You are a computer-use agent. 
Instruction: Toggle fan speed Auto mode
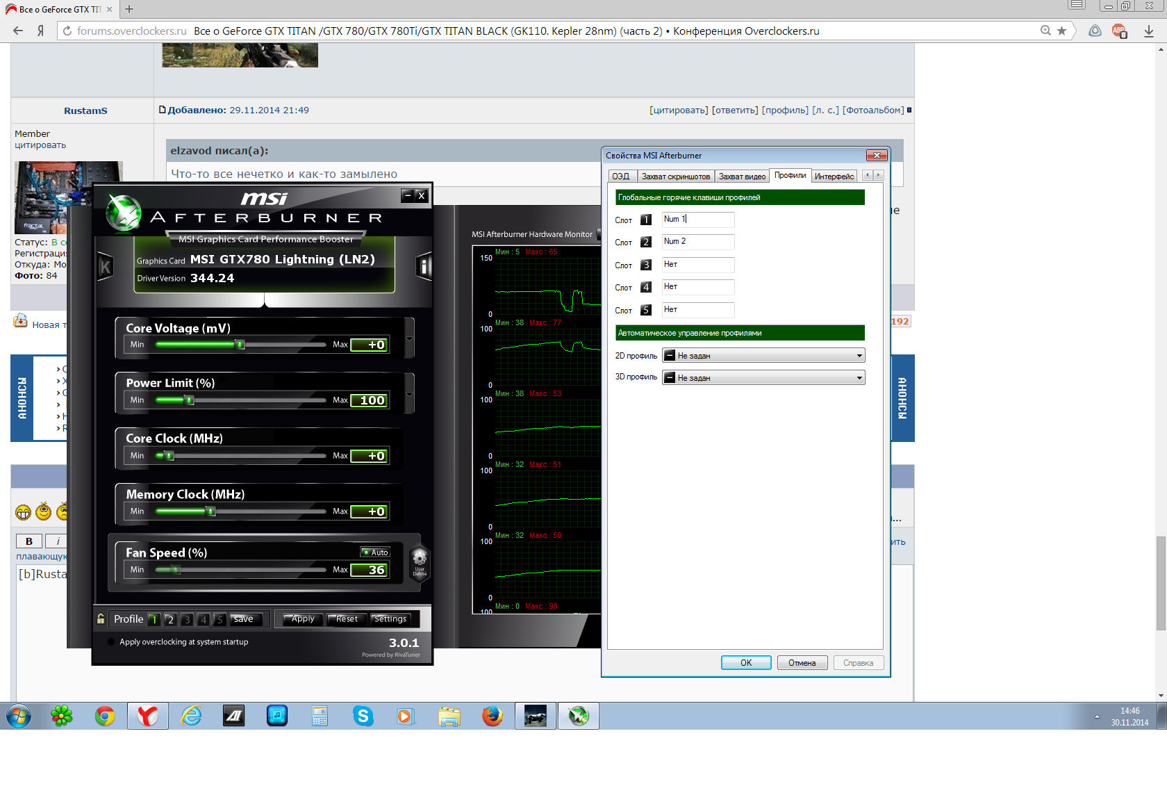[375, 552]
